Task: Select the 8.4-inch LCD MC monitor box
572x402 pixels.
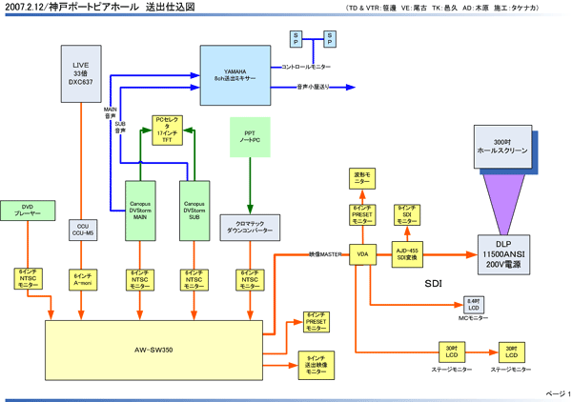Action: (x=473, y=304)
